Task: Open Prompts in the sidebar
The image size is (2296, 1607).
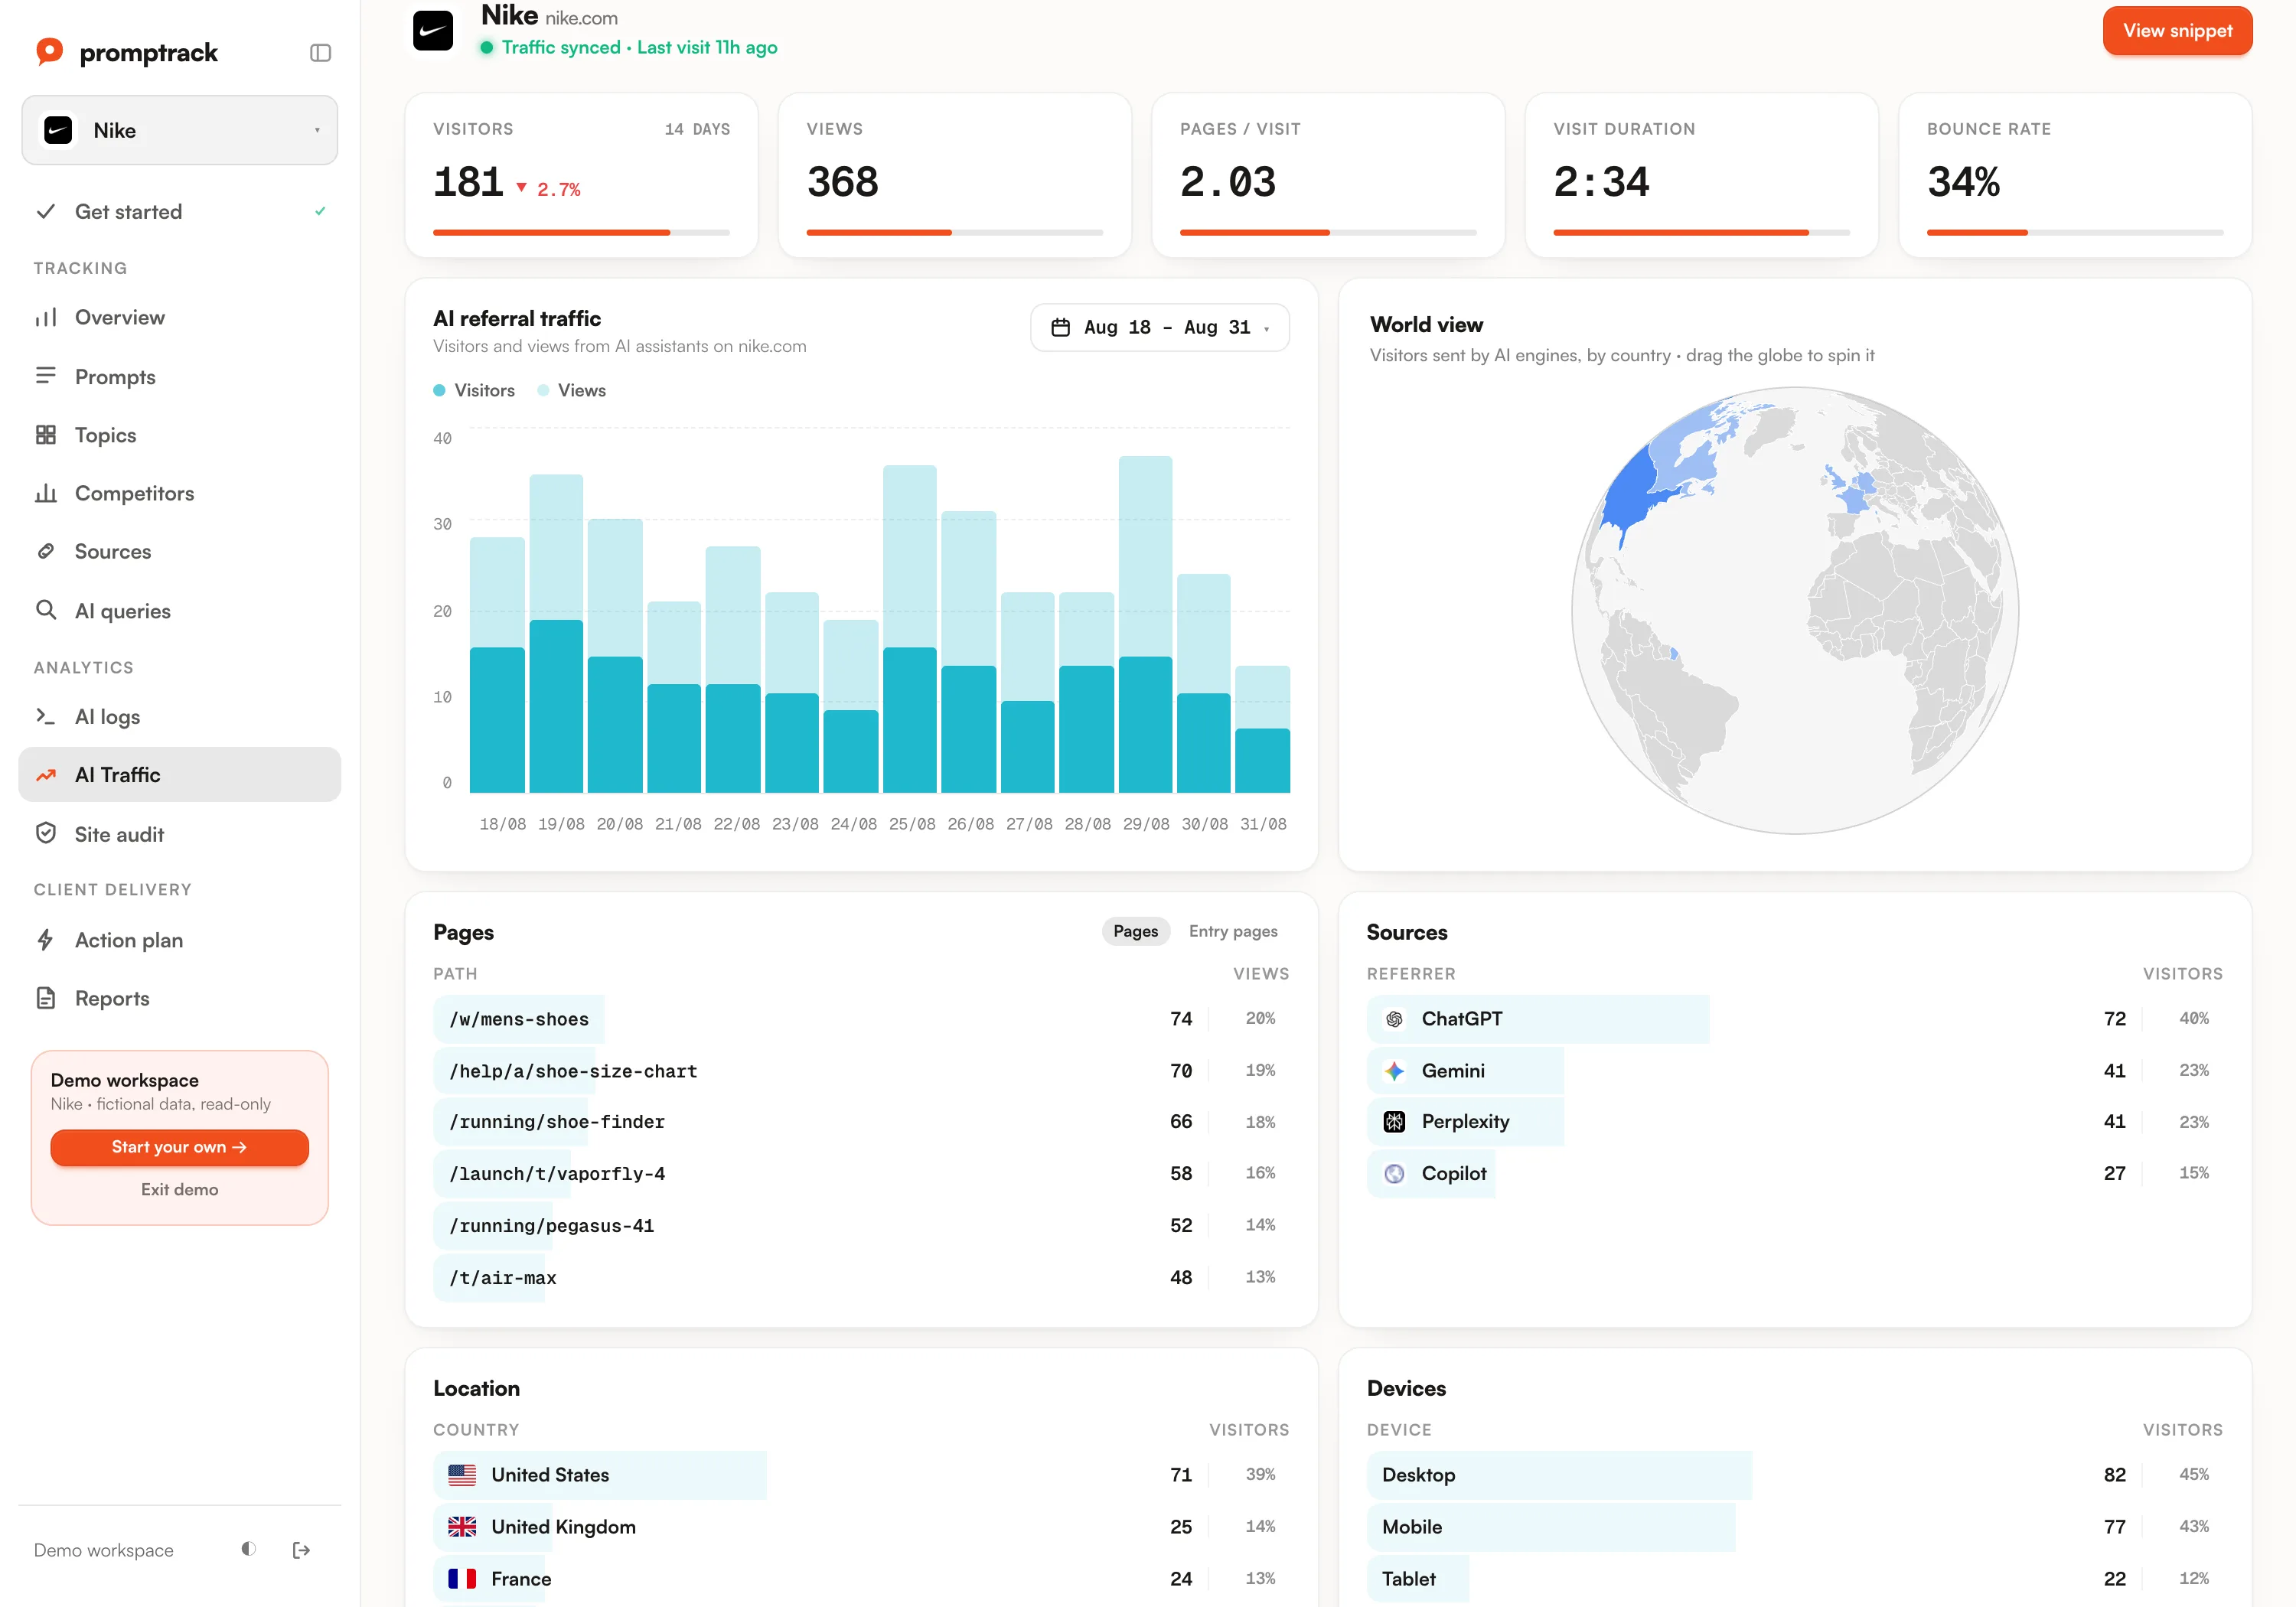Action: 180,376
